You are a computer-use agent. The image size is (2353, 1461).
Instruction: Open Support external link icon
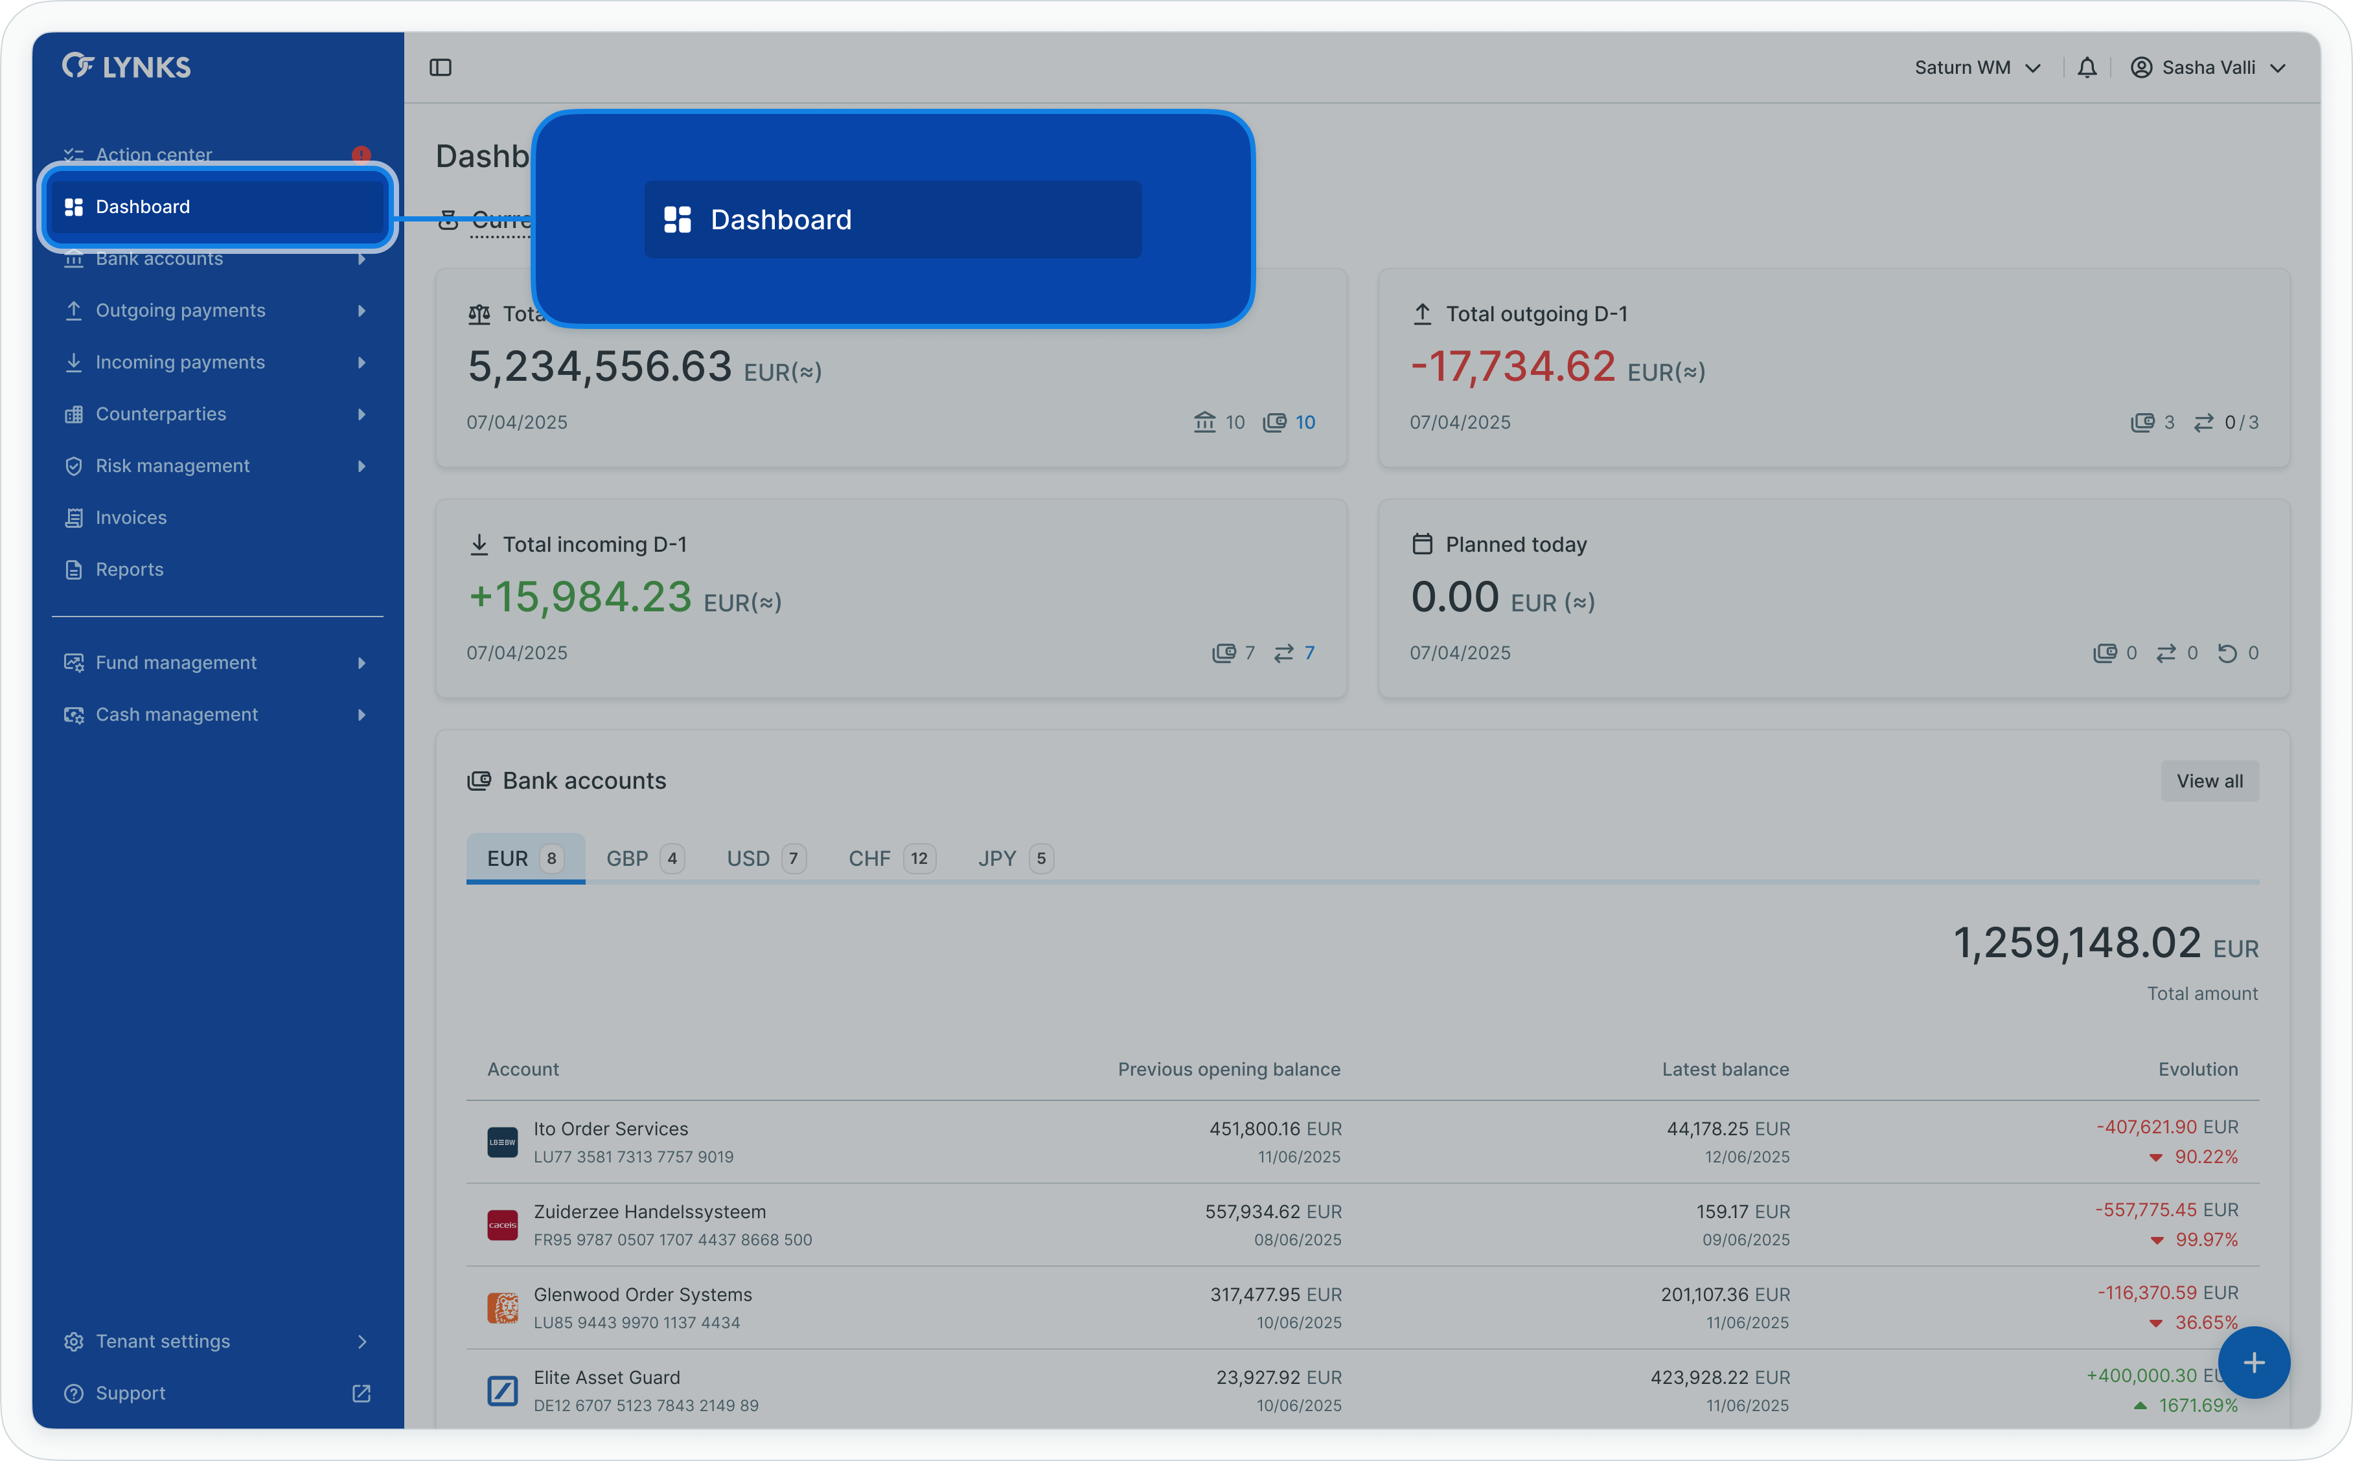tap(362, 1394)
